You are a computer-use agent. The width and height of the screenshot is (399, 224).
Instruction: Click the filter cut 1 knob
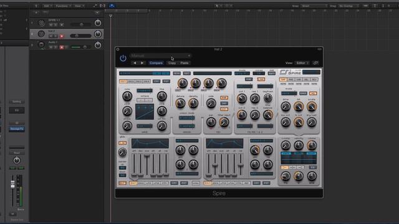tap(242, 98)
